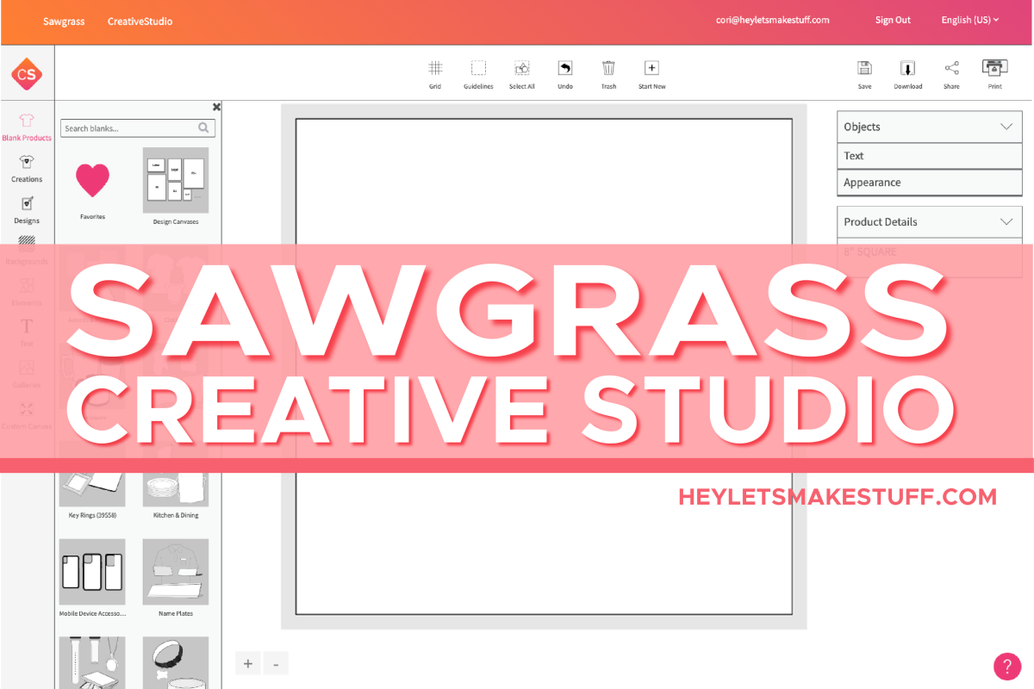Start New design from toolbar
1034x689 pixels.
(651, 74)
